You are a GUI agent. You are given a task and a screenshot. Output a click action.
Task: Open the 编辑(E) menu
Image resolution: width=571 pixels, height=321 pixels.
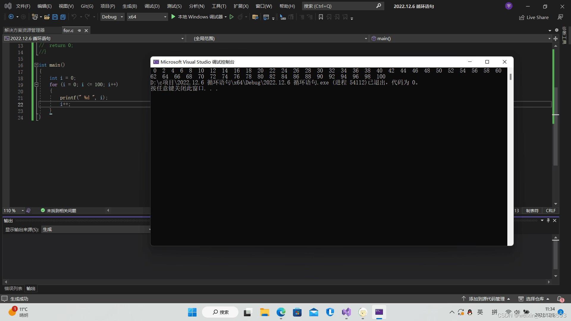click(x=45, y=6)
